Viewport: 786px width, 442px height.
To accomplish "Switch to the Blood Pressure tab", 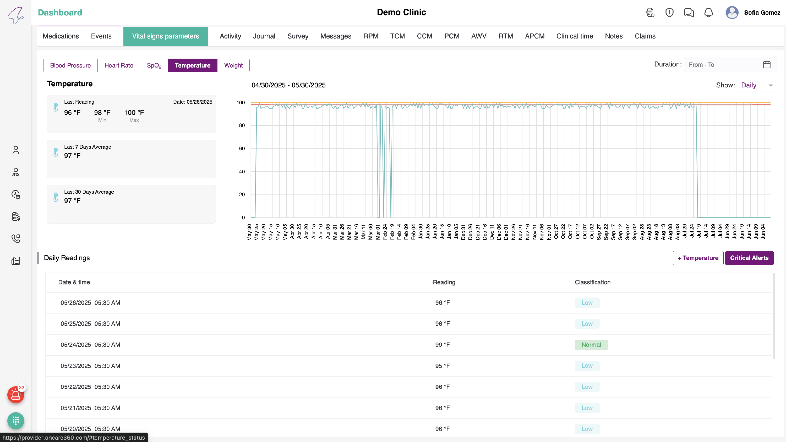I will click(70, 65).
